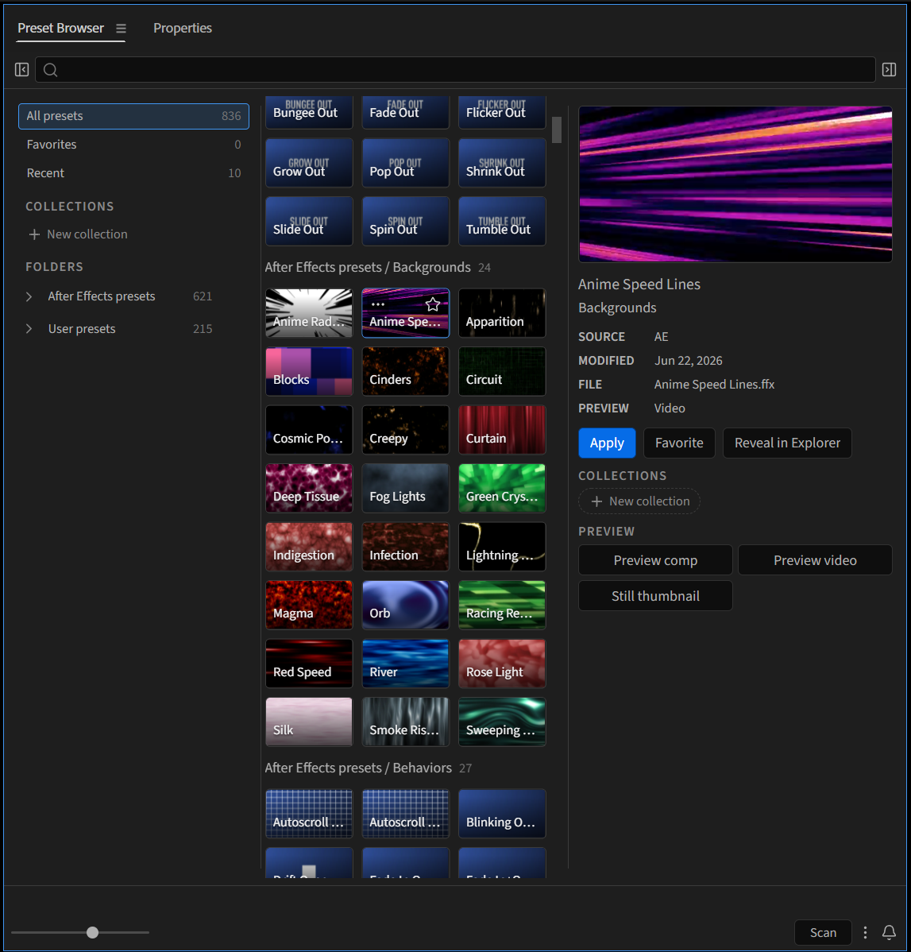The height and width of the screenshot is (952, 911).
Task: Click the plus icon in details New collection
Action: tap(596, 501)
